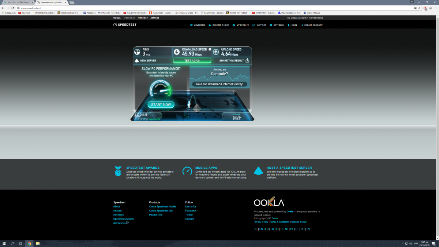Click SHARE THIS RESULT
The height and width of the screenshot is (247, 439).
coord(232,60)
